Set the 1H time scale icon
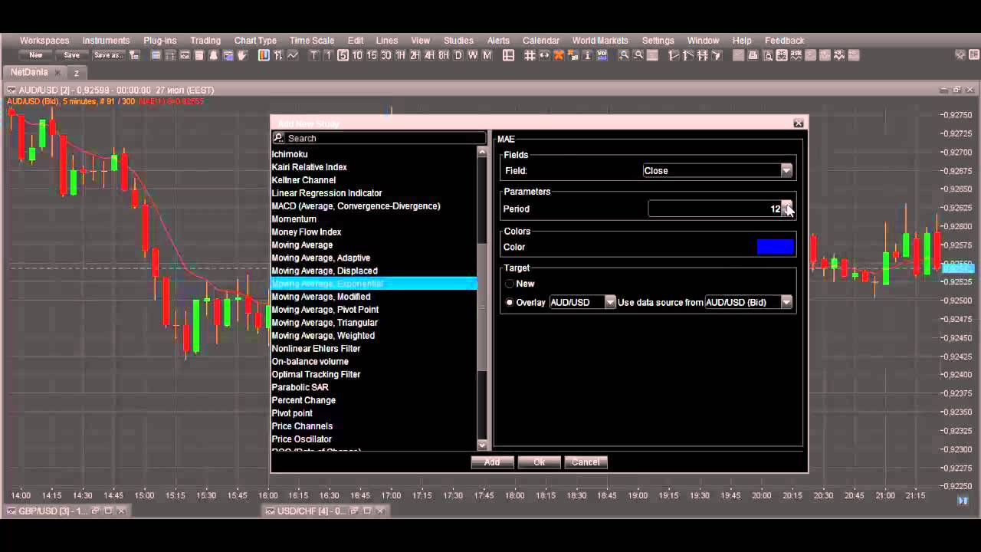This screenshot has height=552, width=981. point(400,55)
